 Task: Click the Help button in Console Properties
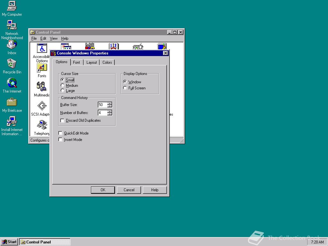coord(155,190)
